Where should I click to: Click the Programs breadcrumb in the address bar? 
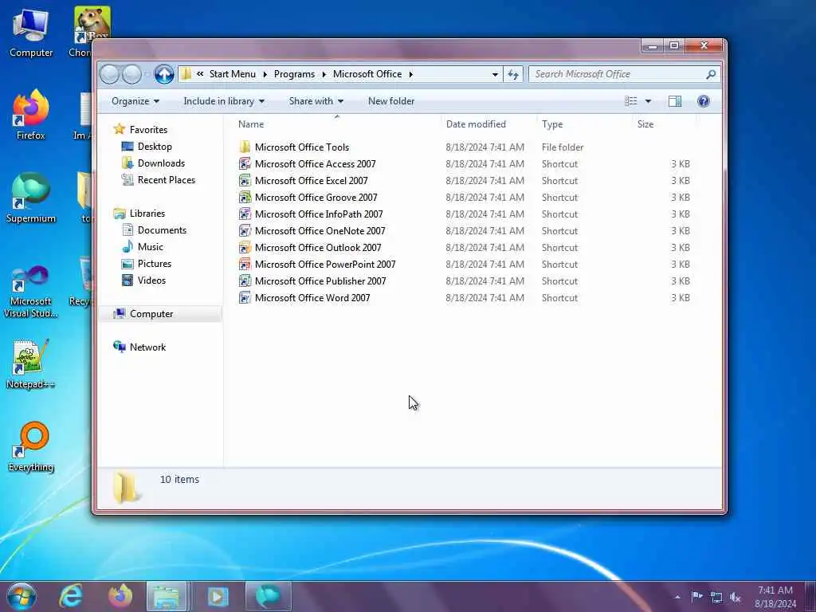tap(295, 74)
